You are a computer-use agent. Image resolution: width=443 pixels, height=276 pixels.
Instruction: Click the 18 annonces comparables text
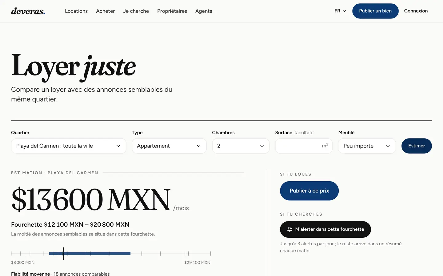[x=82, y=274]
